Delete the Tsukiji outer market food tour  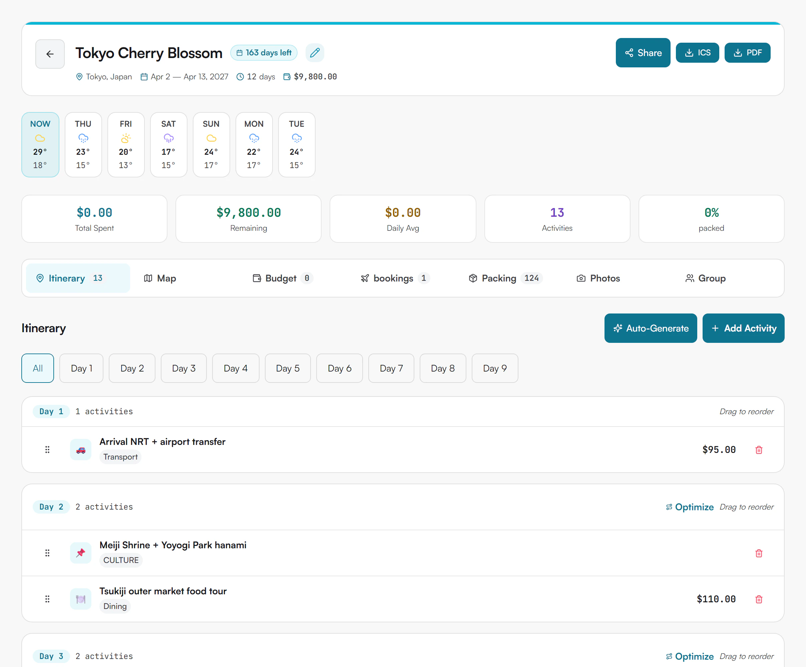[759, 599]
